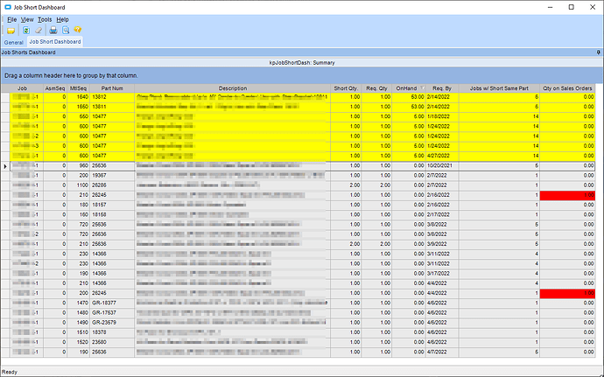
Task: Click the eraser Clear toolbar icon
Action: click(x=39, y=30)
